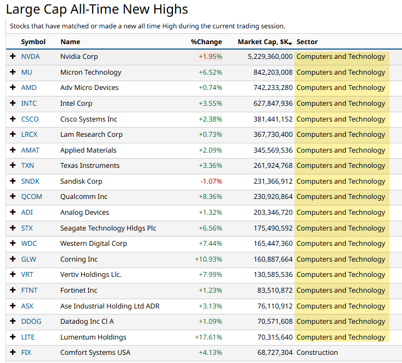
Task: Click the plus icon beside FIX
Action: [x=13, y=352]
